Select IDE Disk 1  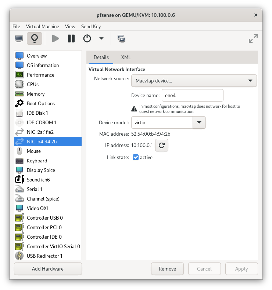click(48, 113)
